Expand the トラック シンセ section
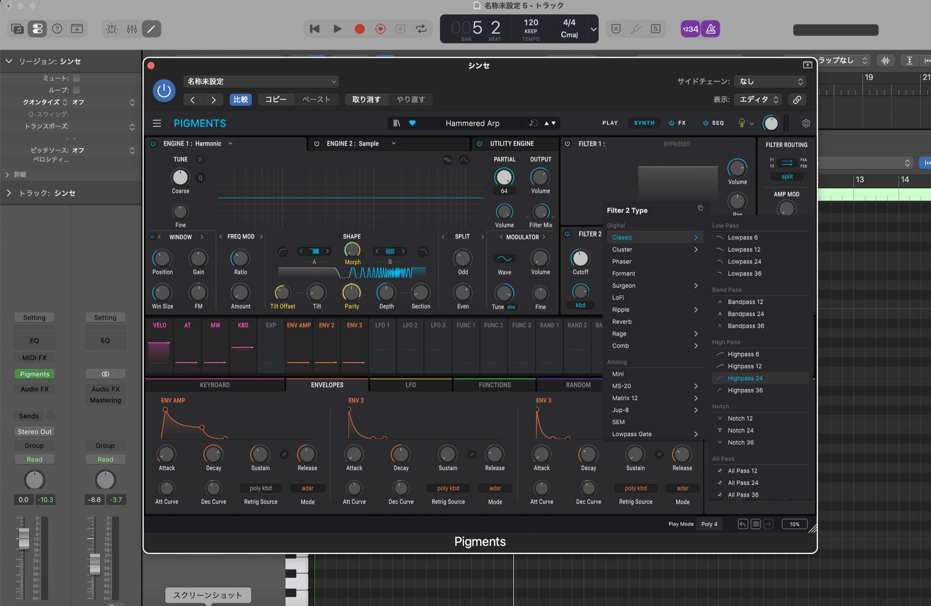931x606 pixels. coord(9,193)
